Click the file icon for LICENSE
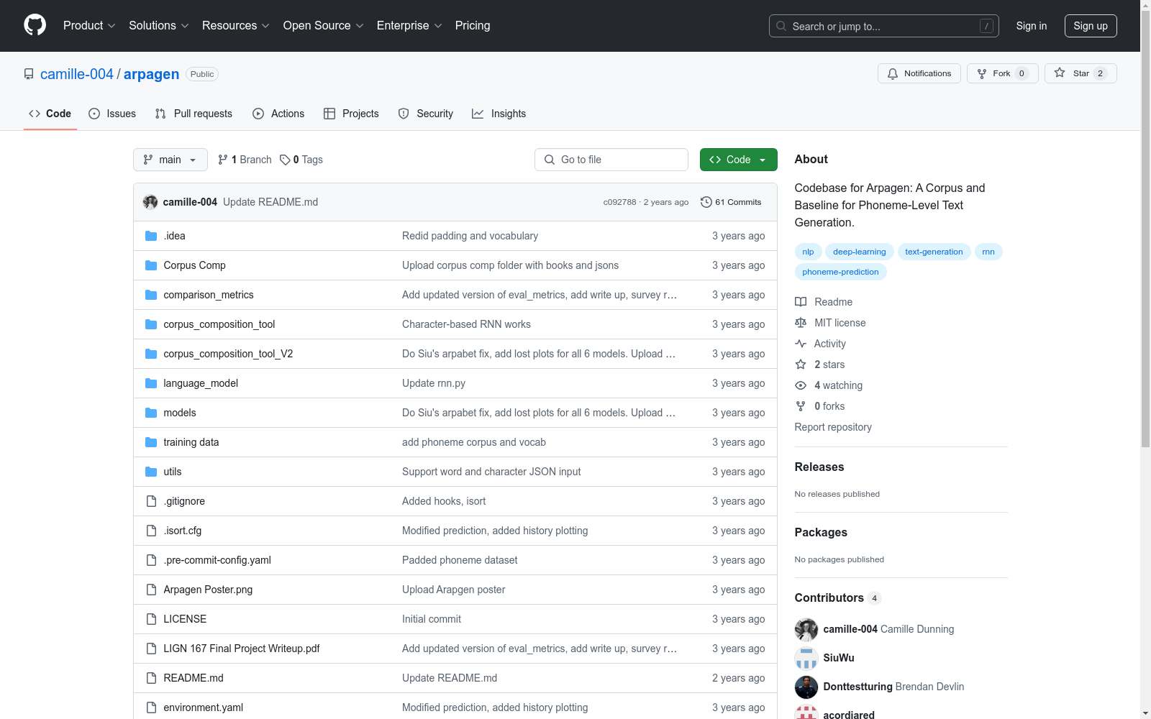Viewport: 1151px width, 719px height. pos(151,619)
